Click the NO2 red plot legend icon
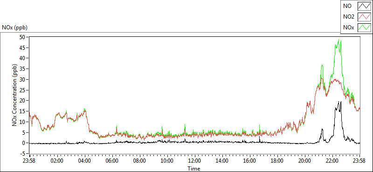This screenshot has width=373, height=172. (x=364, y=17)
